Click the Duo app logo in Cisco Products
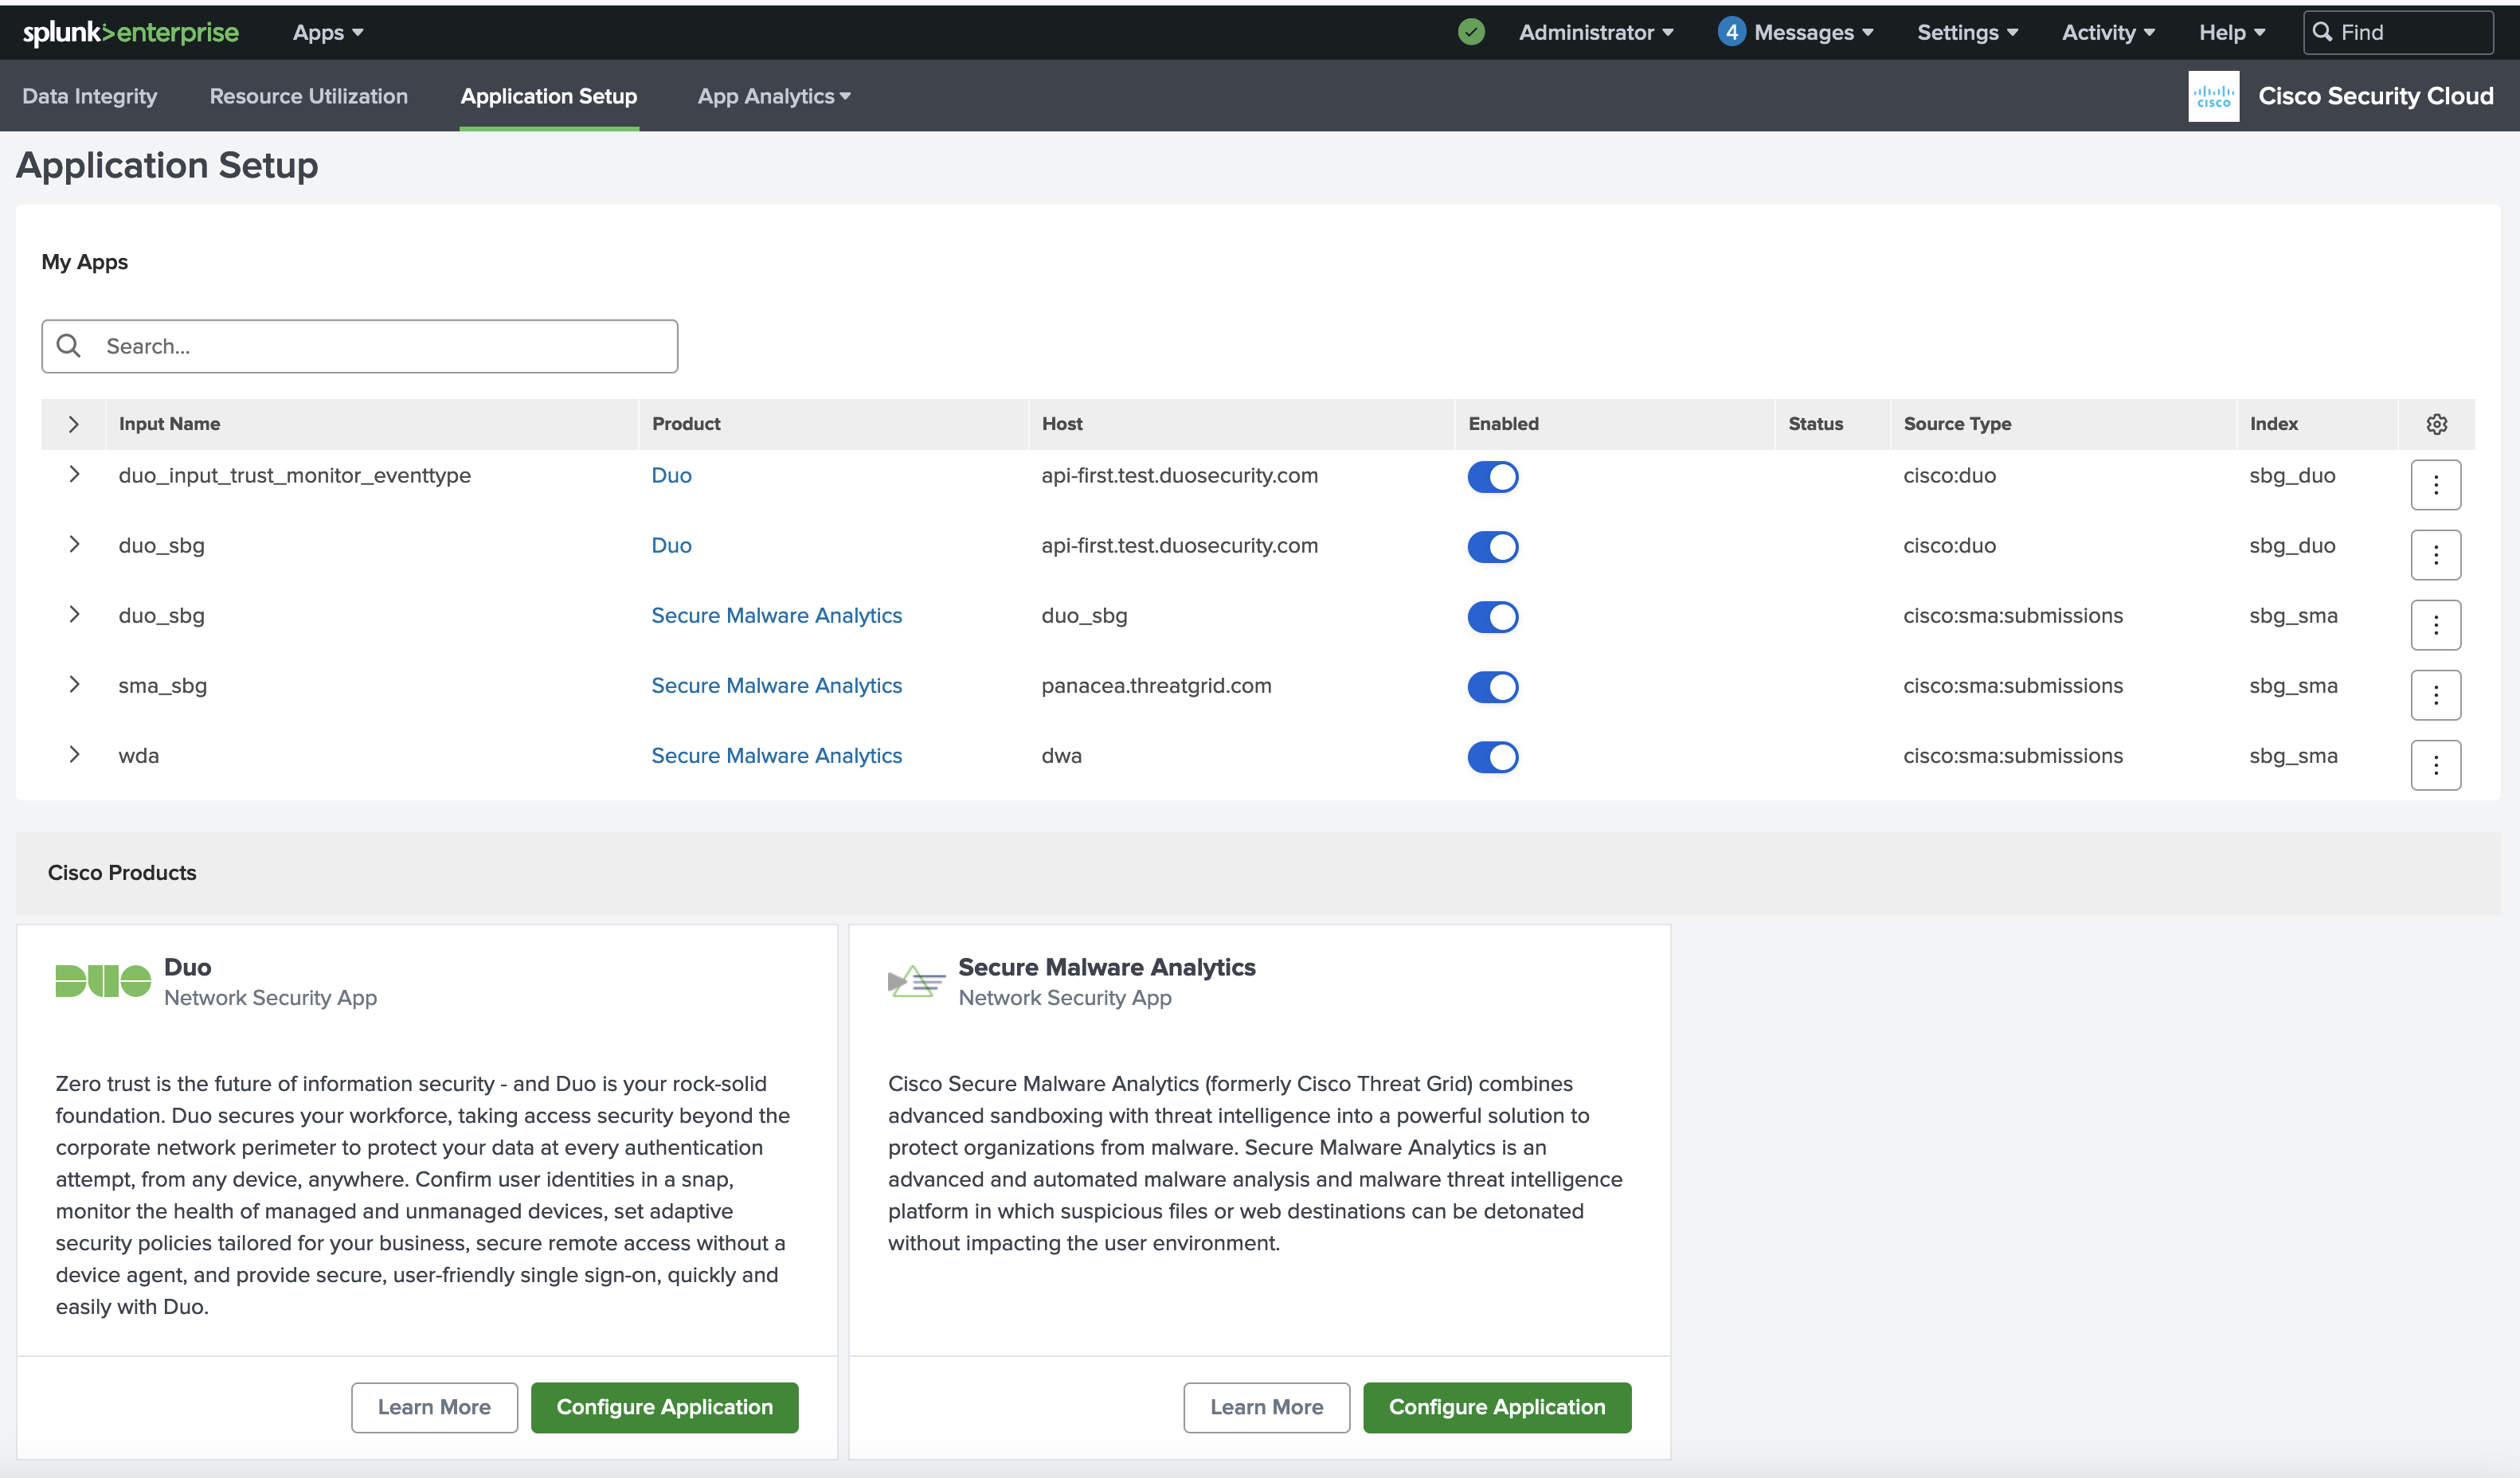 101,980
